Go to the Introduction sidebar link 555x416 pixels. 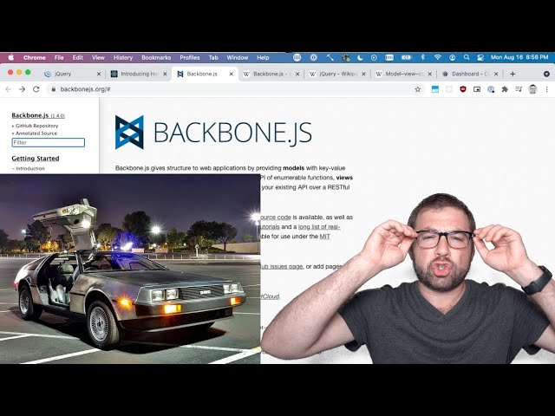pyautogui.click(x=30, y=168)
